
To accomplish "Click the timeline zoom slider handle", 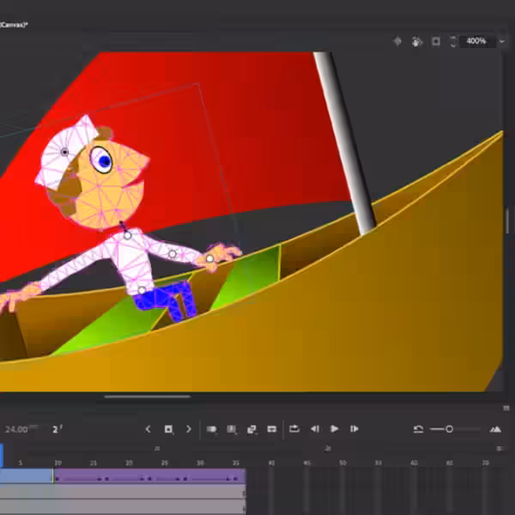I will (x=449, y=429).
